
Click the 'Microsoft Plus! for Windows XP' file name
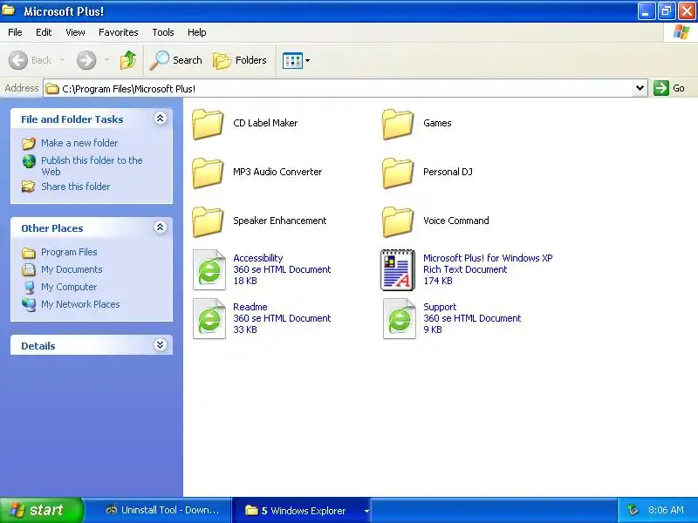click(x=488, y=258)
